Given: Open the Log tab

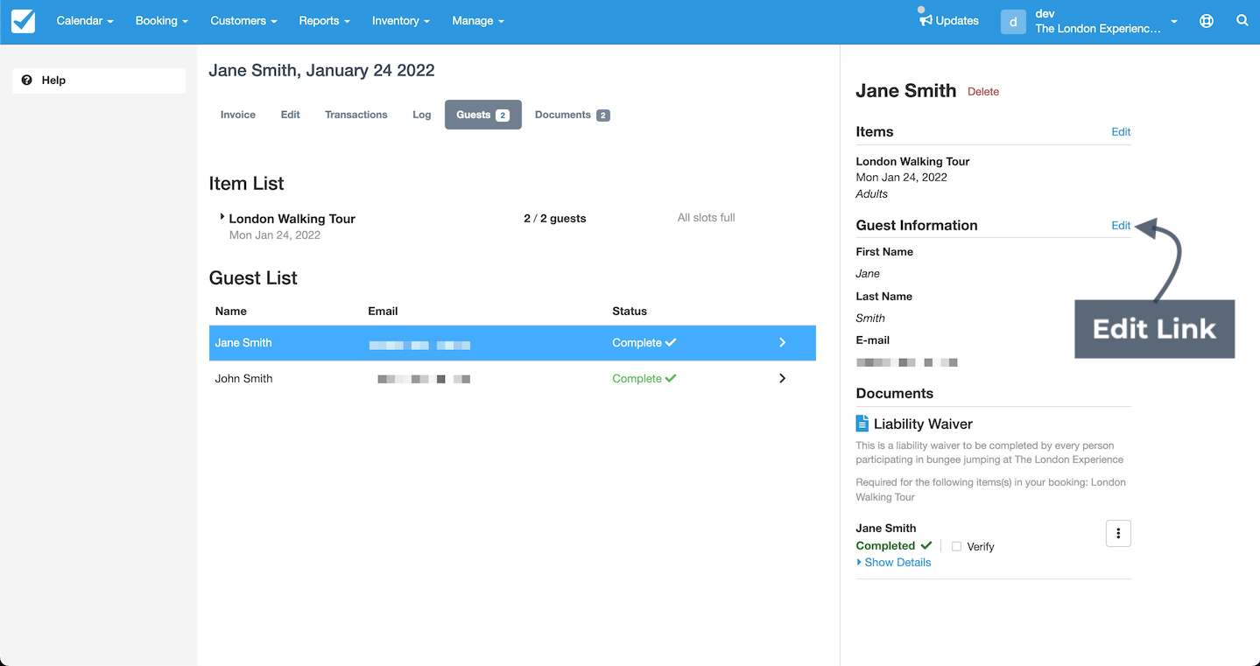Looking at the screenshot, I should 422,115.
